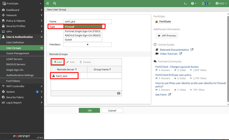Screen dimensions: 229x140
Task: Expand Policy & Objects menu
Action: click(22, 21)
